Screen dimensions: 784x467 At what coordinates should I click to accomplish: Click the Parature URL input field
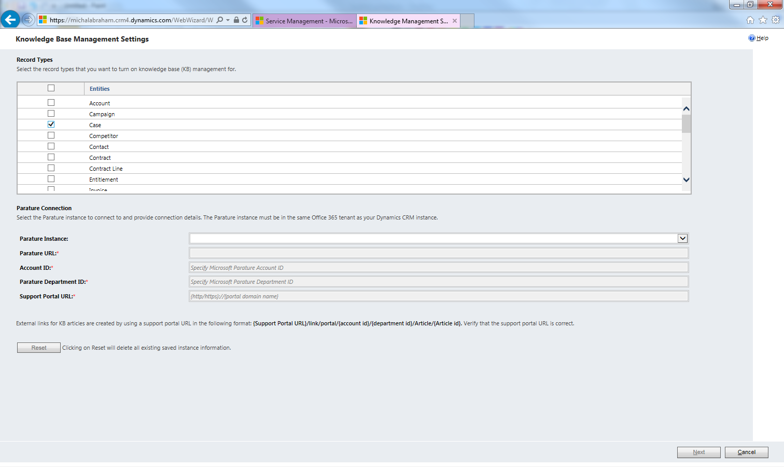pos(439,253)
